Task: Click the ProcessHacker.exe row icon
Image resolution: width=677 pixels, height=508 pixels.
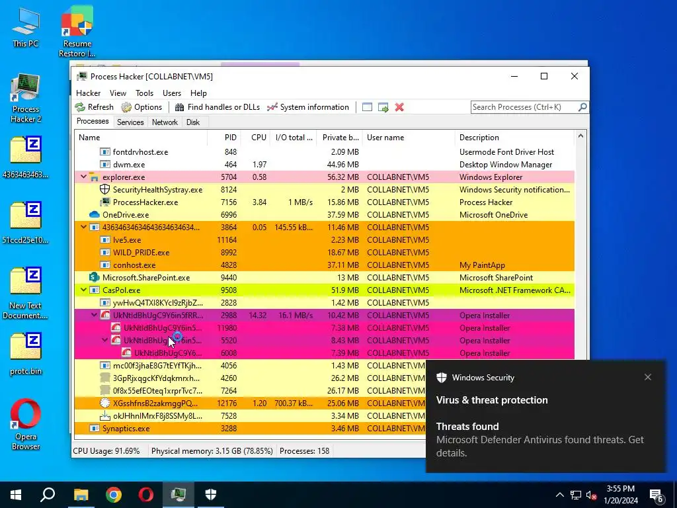Action: (104, 202)
